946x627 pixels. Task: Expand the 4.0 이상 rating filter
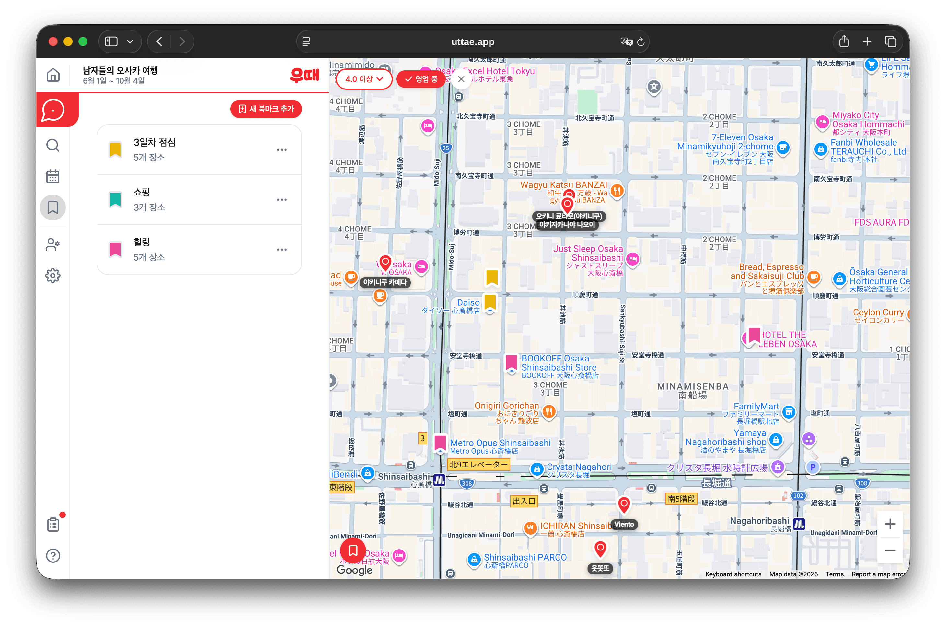(364, 79)
